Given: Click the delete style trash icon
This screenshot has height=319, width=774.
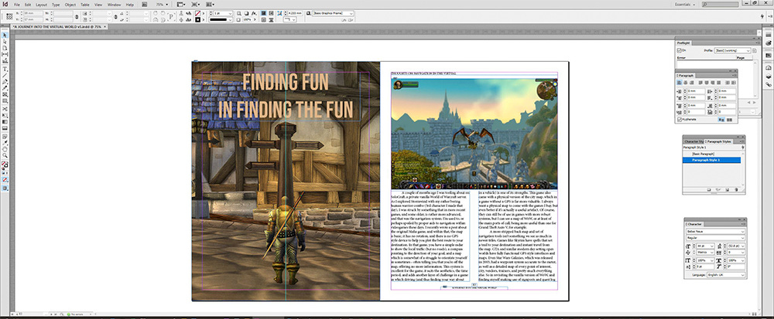Looking at the screenshot, I should (736, 189).
